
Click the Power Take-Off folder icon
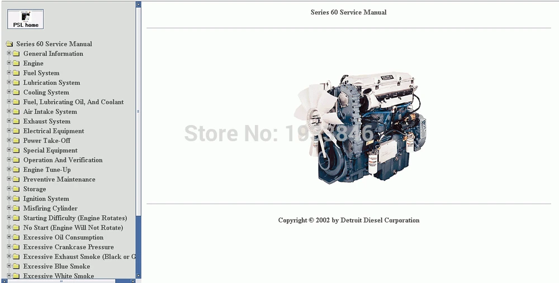point(16,140)
